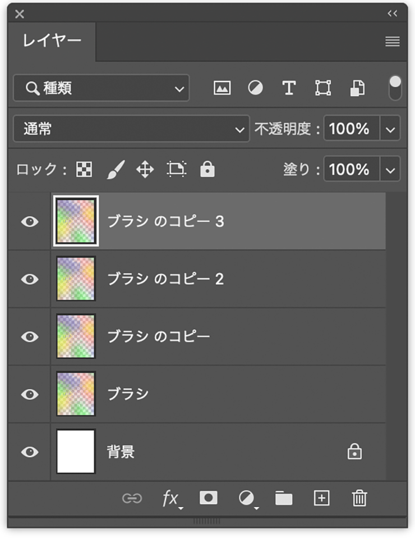Viewport: 415px width, 538px height.
Task: Add a layer mask
Action: click(208, 498)
